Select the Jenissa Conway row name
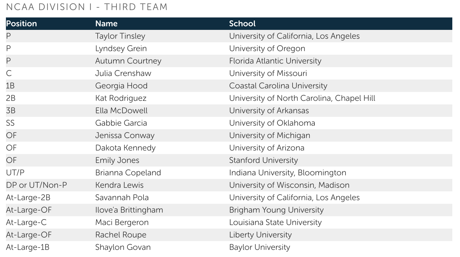 tap(125, 135)
